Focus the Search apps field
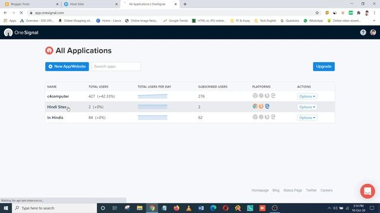The width and height of the screenshot is (380, 213). click(116, 66)
